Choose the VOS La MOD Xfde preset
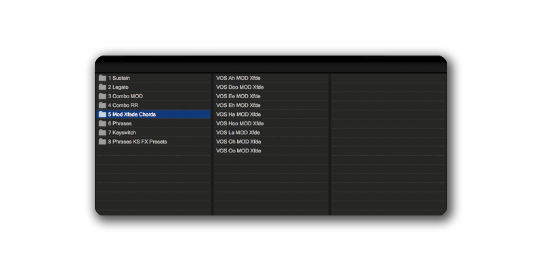Viewport: 542px width, 271px height. tap(238, 133)
